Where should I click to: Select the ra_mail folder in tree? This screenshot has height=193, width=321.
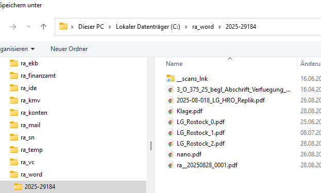[30, 125]
